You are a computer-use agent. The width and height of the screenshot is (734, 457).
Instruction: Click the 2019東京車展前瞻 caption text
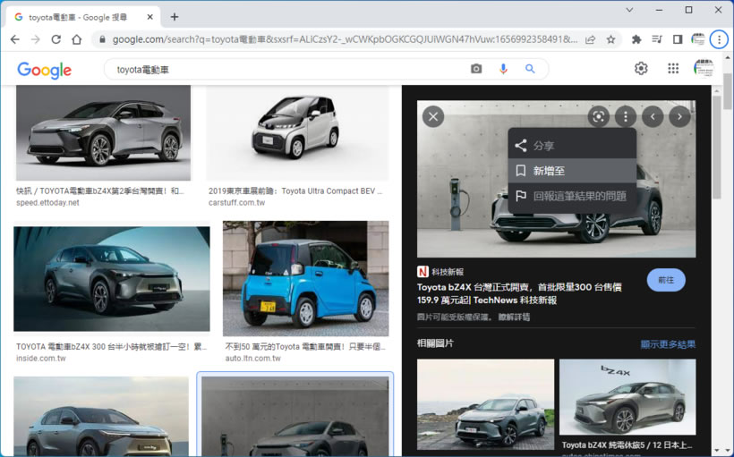click(295, 191)
